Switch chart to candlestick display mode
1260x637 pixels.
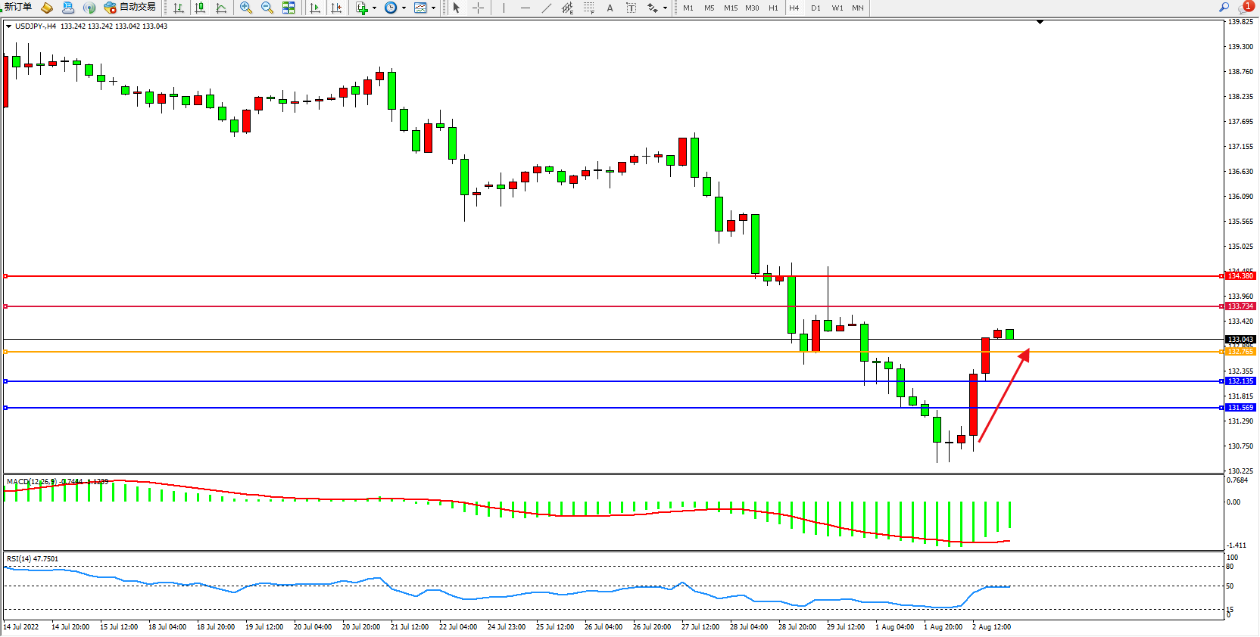(x=200, y=8)
